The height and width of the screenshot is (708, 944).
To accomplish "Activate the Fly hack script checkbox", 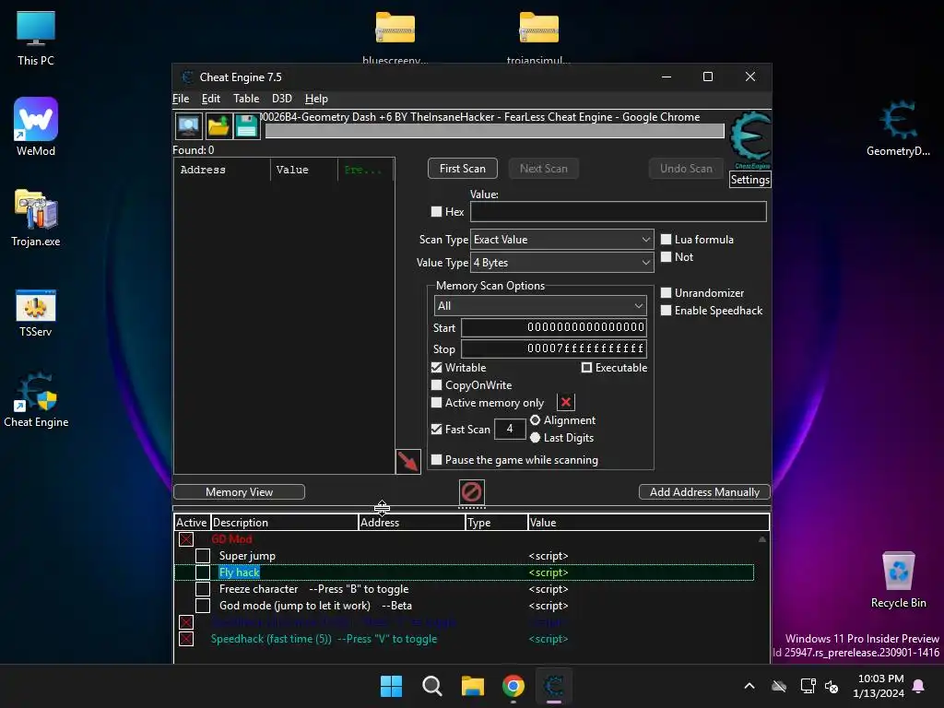I will click(x=203, y=572).
